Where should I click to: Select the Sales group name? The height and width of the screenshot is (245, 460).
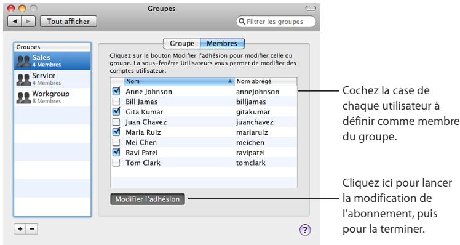[41, 58]
